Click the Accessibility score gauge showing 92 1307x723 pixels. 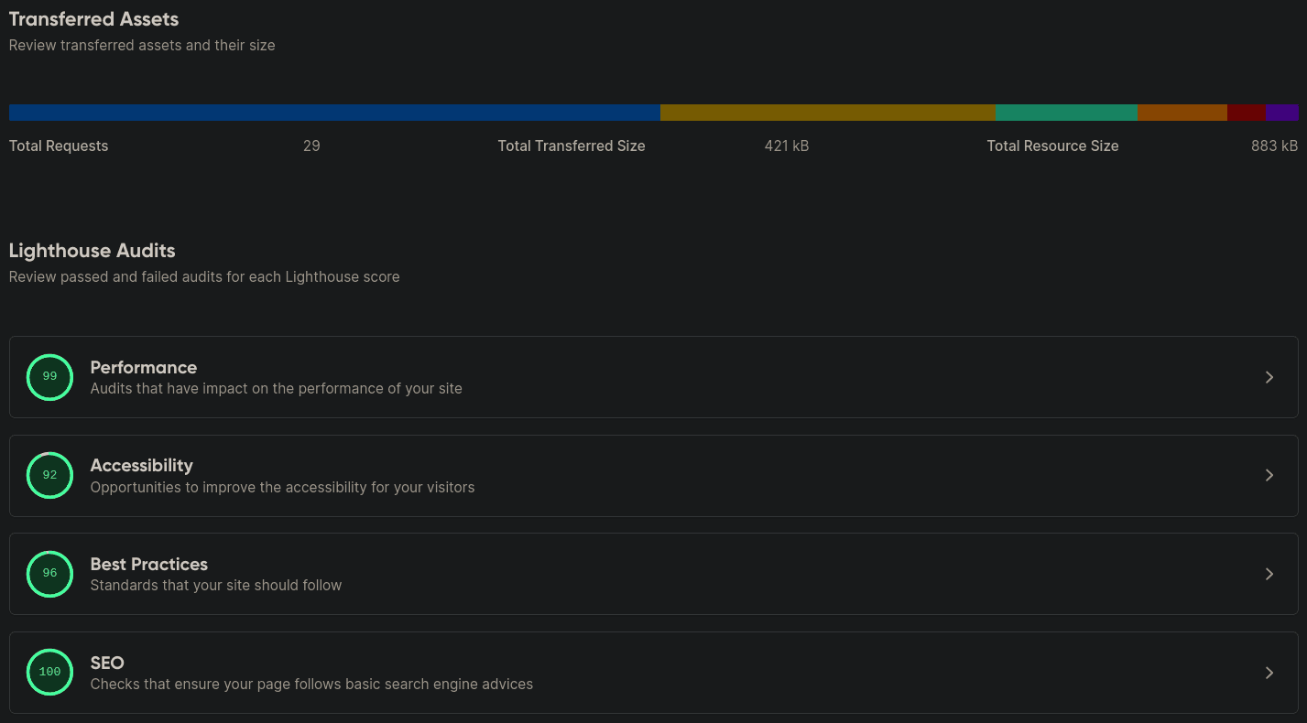click(x=49, y=475)
